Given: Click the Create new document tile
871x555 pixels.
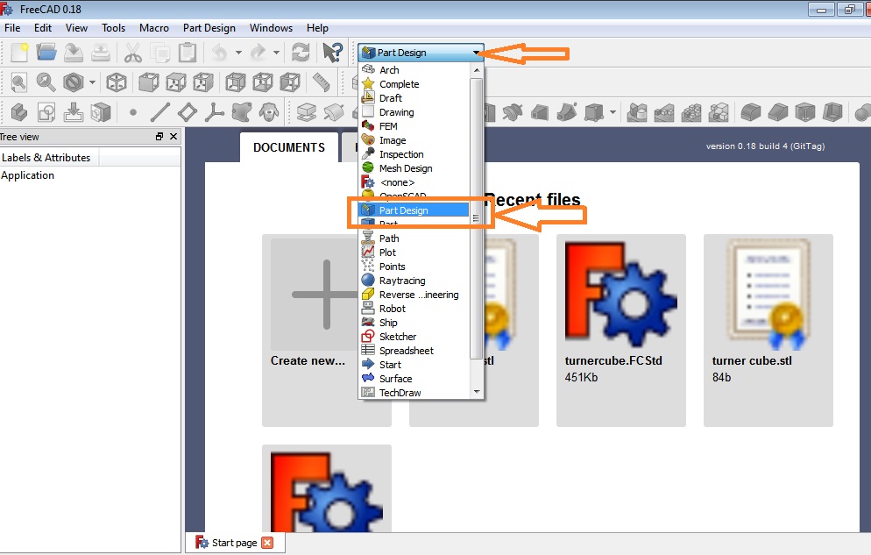Looking at the screenshot, I should (x=327, y=330).
